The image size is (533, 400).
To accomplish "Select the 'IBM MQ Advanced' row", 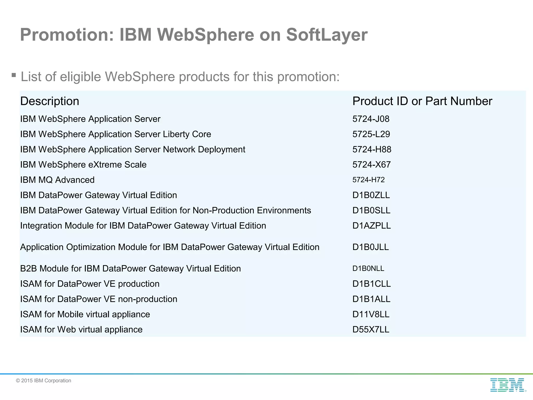I will 57,180.
